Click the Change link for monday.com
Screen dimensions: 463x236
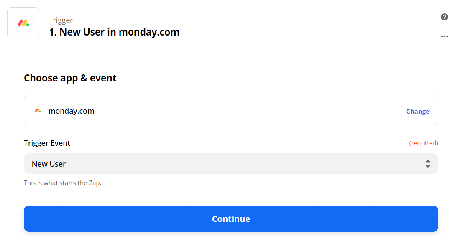(417, 112)
